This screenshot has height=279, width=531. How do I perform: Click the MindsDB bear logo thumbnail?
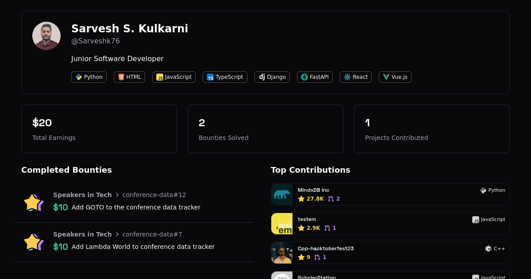pos(282,194)
